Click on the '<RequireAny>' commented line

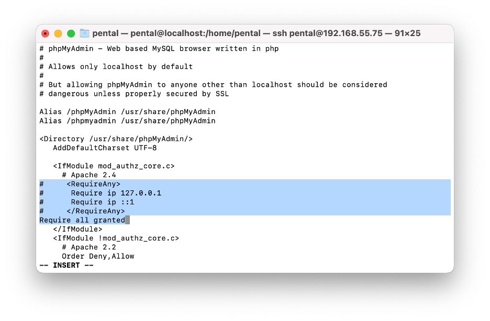coord(93,184)
